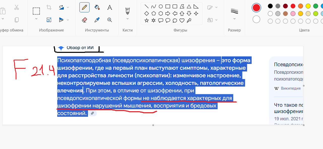Open the Rotate options dropdown arrow
The image size is (323, 149).
pyautogui.click(x=68, y=7)
